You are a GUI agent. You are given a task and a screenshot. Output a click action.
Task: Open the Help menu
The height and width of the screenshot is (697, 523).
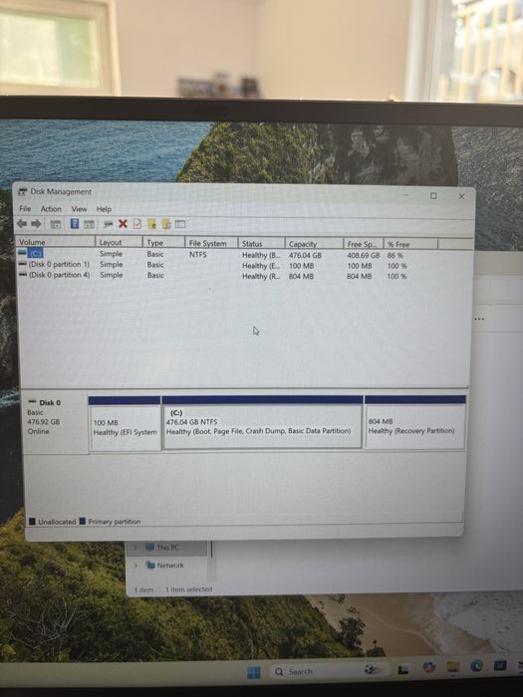pyautogui.click(x=104, y=209)
